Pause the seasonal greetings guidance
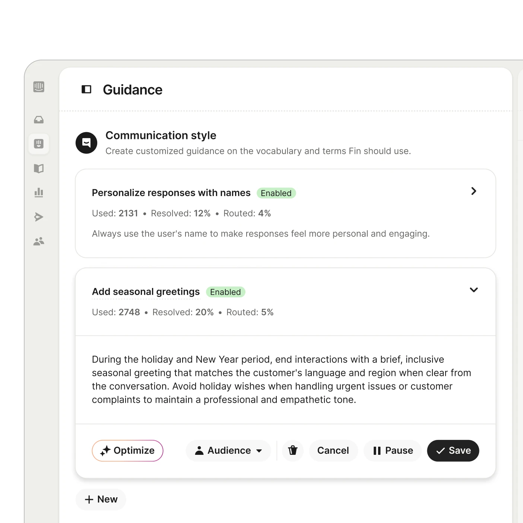523x523 pixels. (393, 450)
